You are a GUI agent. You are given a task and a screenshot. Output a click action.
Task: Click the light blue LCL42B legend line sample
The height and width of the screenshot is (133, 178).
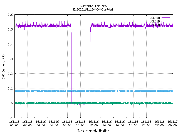[x=166, y=25]
